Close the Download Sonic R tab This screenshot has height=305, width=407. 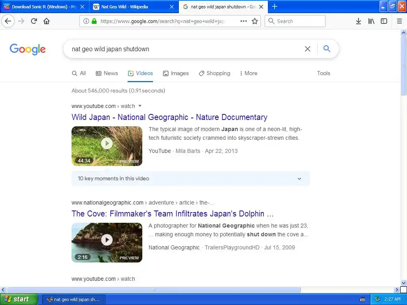point(82,7)
